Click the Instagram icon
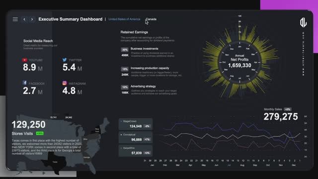The width and height of the screenshot is (318, 179). pyautogui.click(x=65, y=83)
